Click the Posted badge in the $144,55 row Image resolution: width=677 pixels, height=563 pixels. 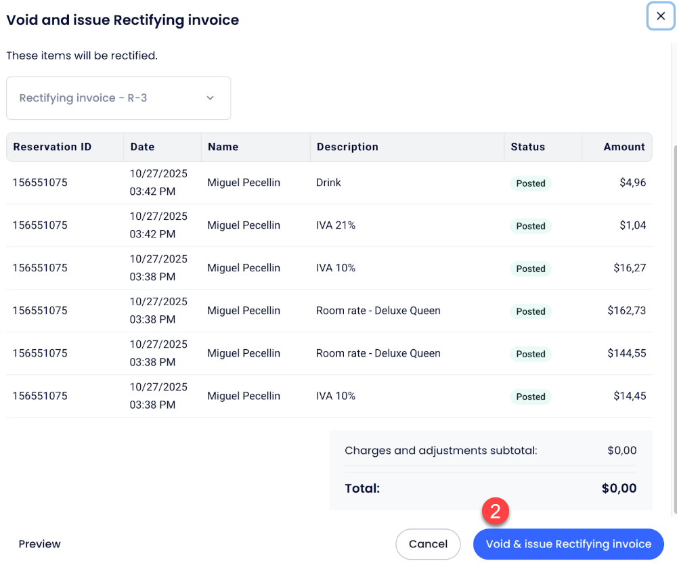tap(531, 354)
